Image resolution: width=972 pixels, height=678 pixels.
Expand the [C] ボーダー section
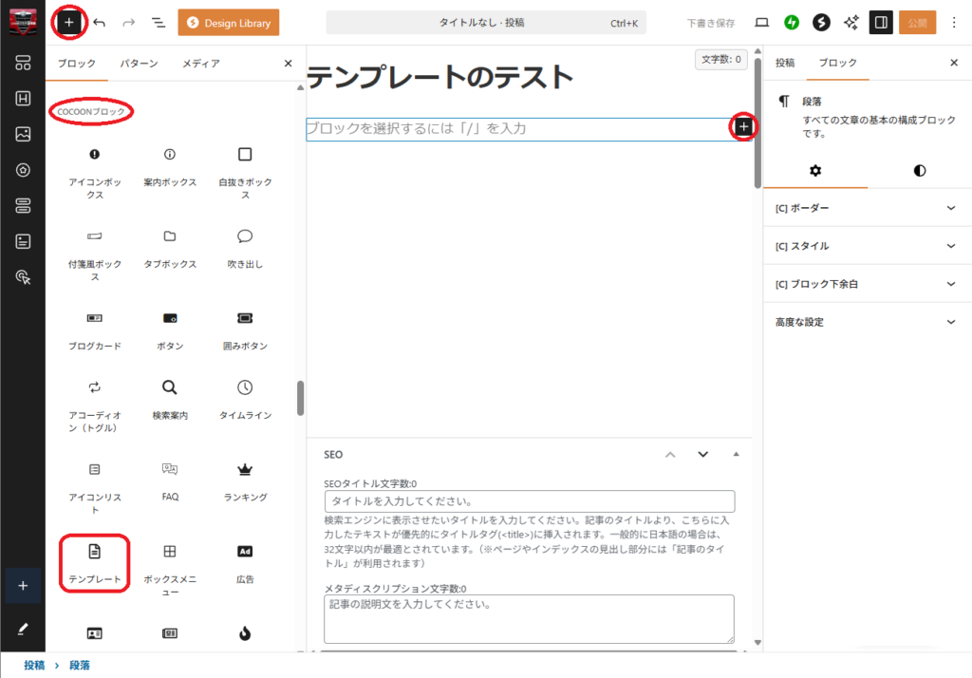click(x=867, y=207)
